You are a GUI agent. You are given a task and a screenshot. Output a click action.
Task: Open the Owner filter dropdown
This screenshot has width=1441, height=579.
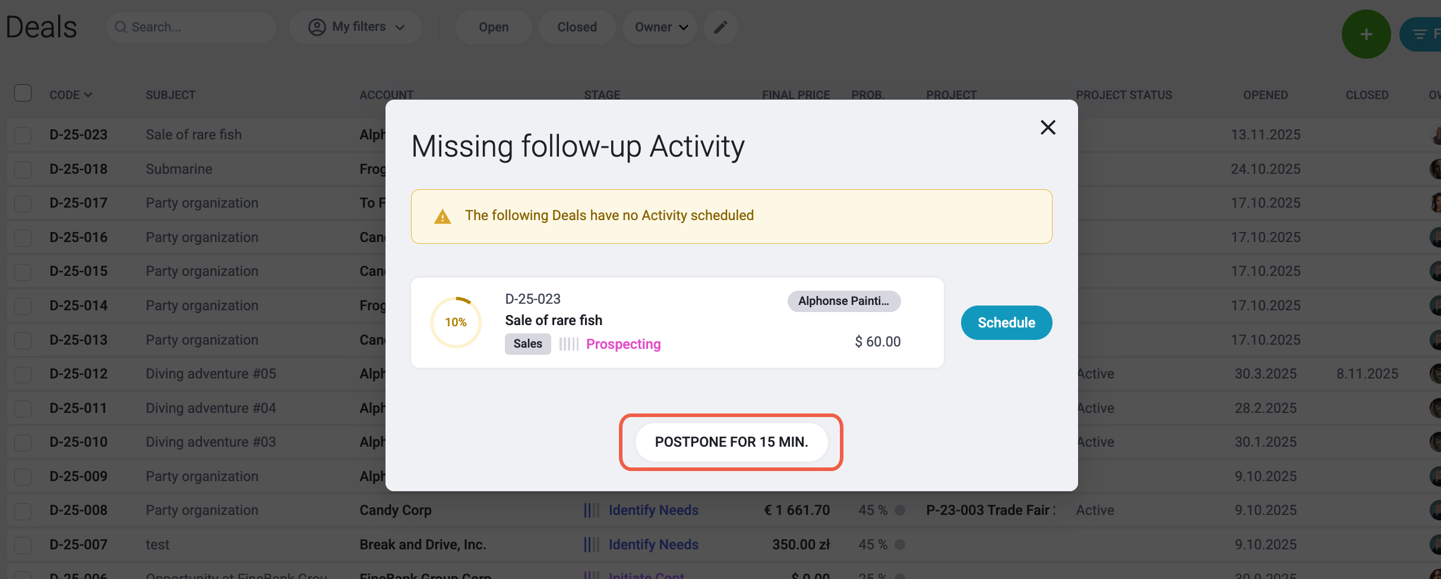click(x=660, y=27)
